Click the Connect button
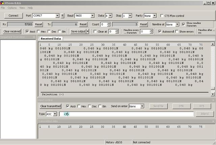 (x=13, y=16)
